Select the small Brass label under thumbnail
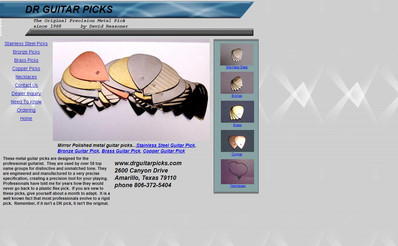This screenshot has height=246, width=398. click(x=237, y=125)
